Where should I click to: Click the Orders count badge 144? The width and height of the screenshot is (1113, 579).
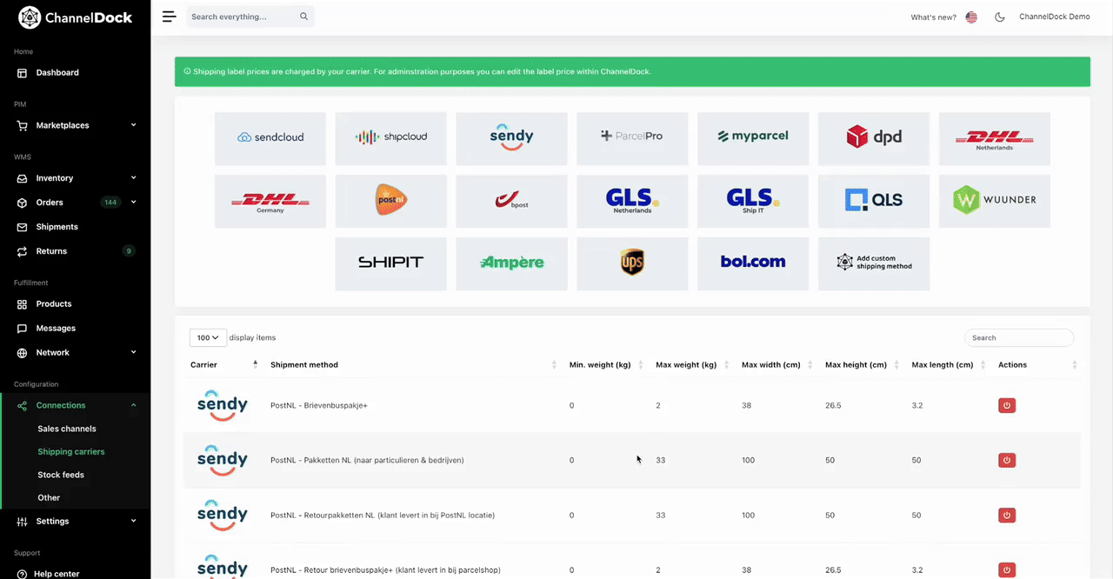[x=110, y=203]
